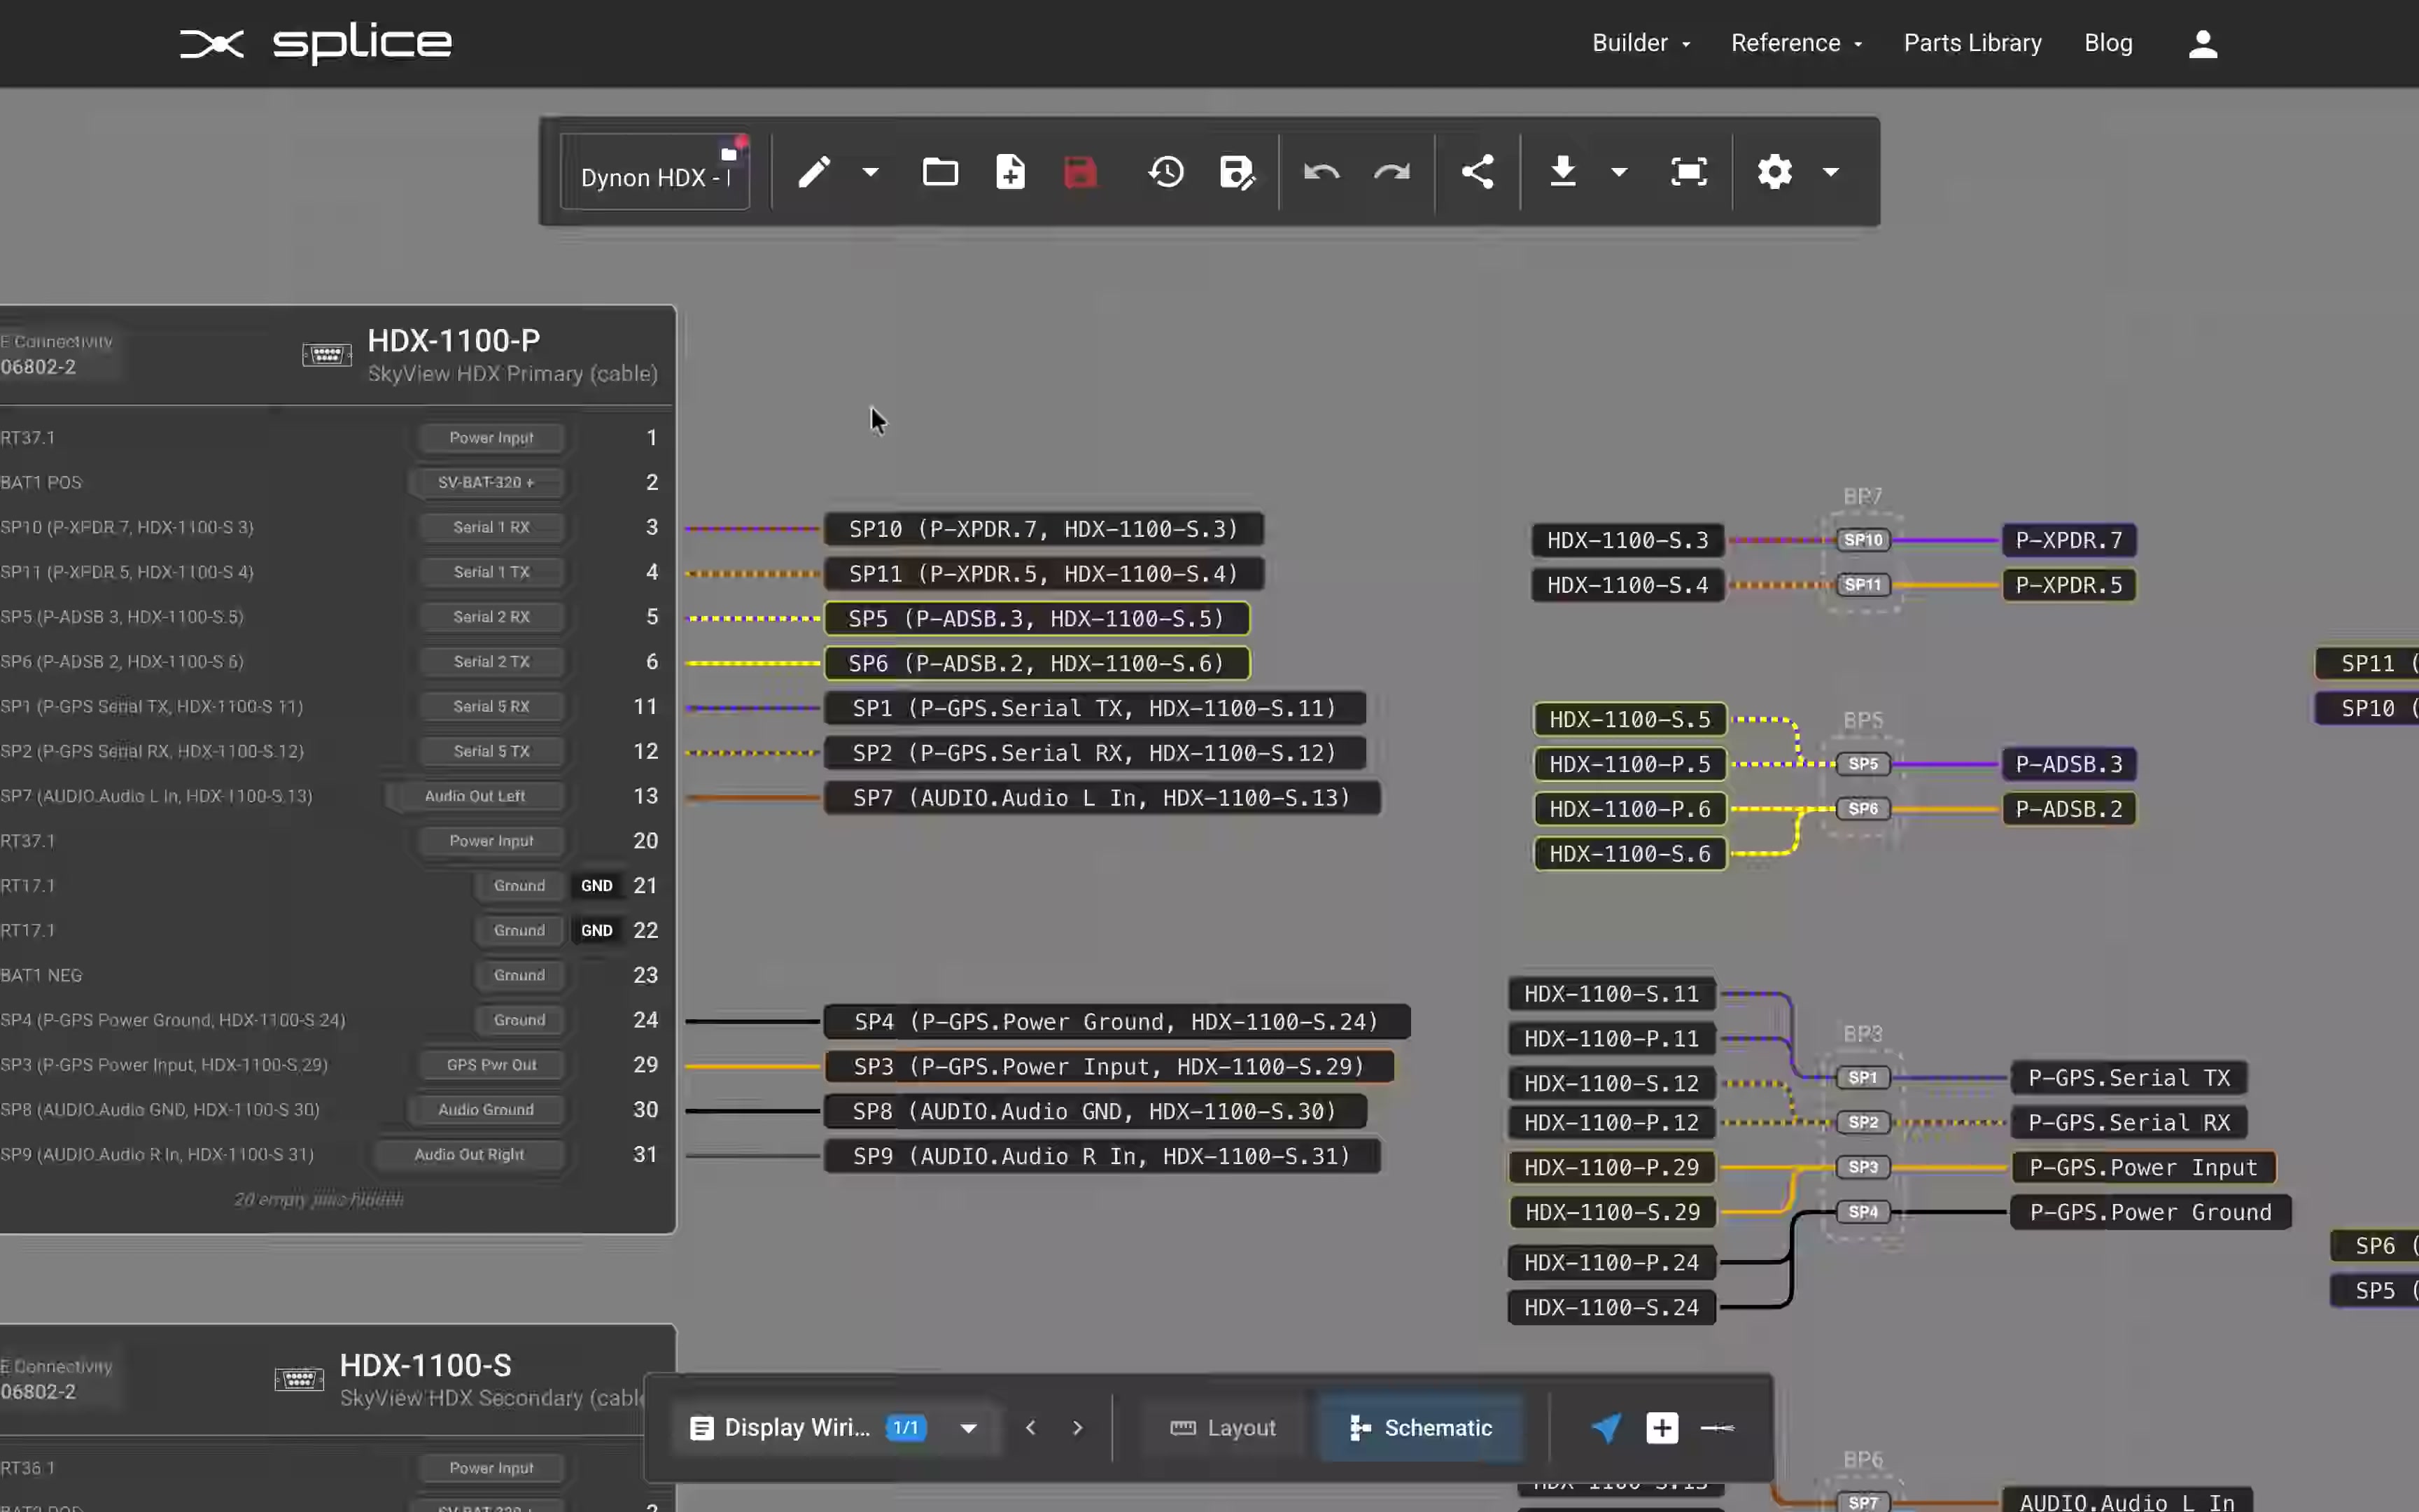This screenshot has height=1512, width=2419.
Task: Open the Display Wiring page selector
Action: pyautogui.click(x=966, y=1428)
